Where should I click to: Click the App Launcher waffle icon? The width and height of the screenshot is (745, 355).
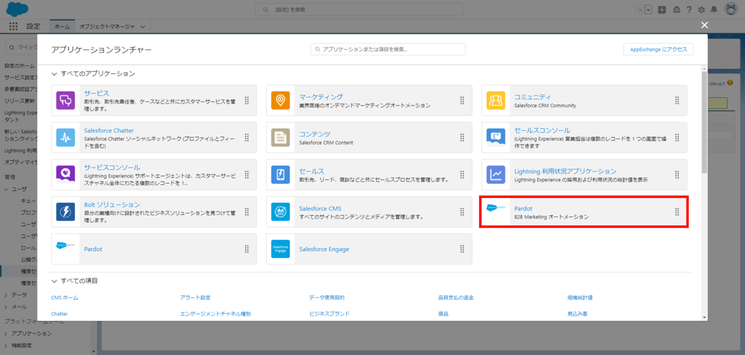pos(14,26)
